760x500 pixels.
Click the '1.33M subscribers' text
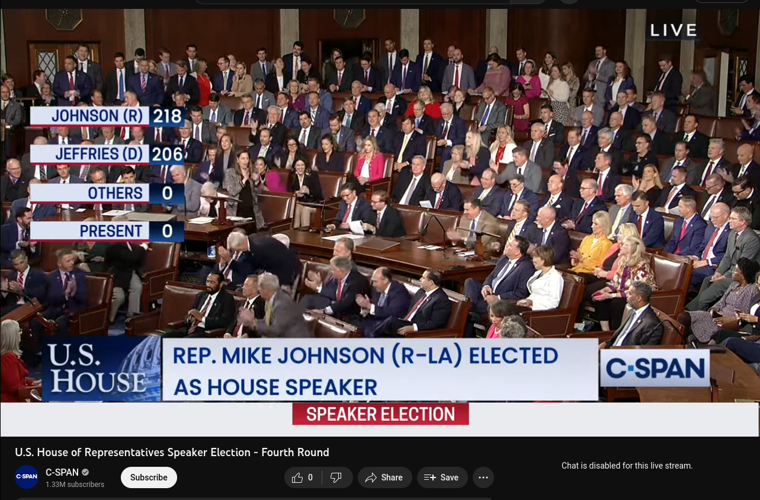click(75, 485)
